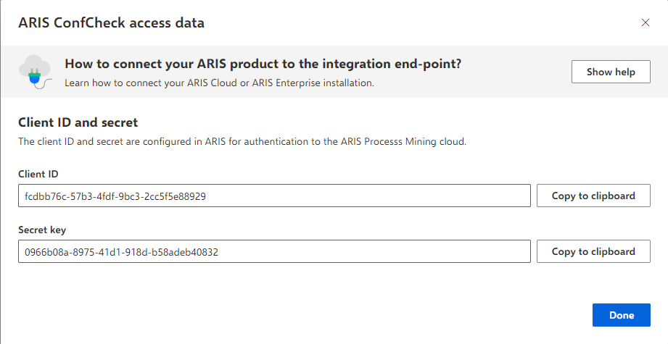Copy the Client ID to clipboard
Screen dimensions: 668x344
tap(593, 196)
